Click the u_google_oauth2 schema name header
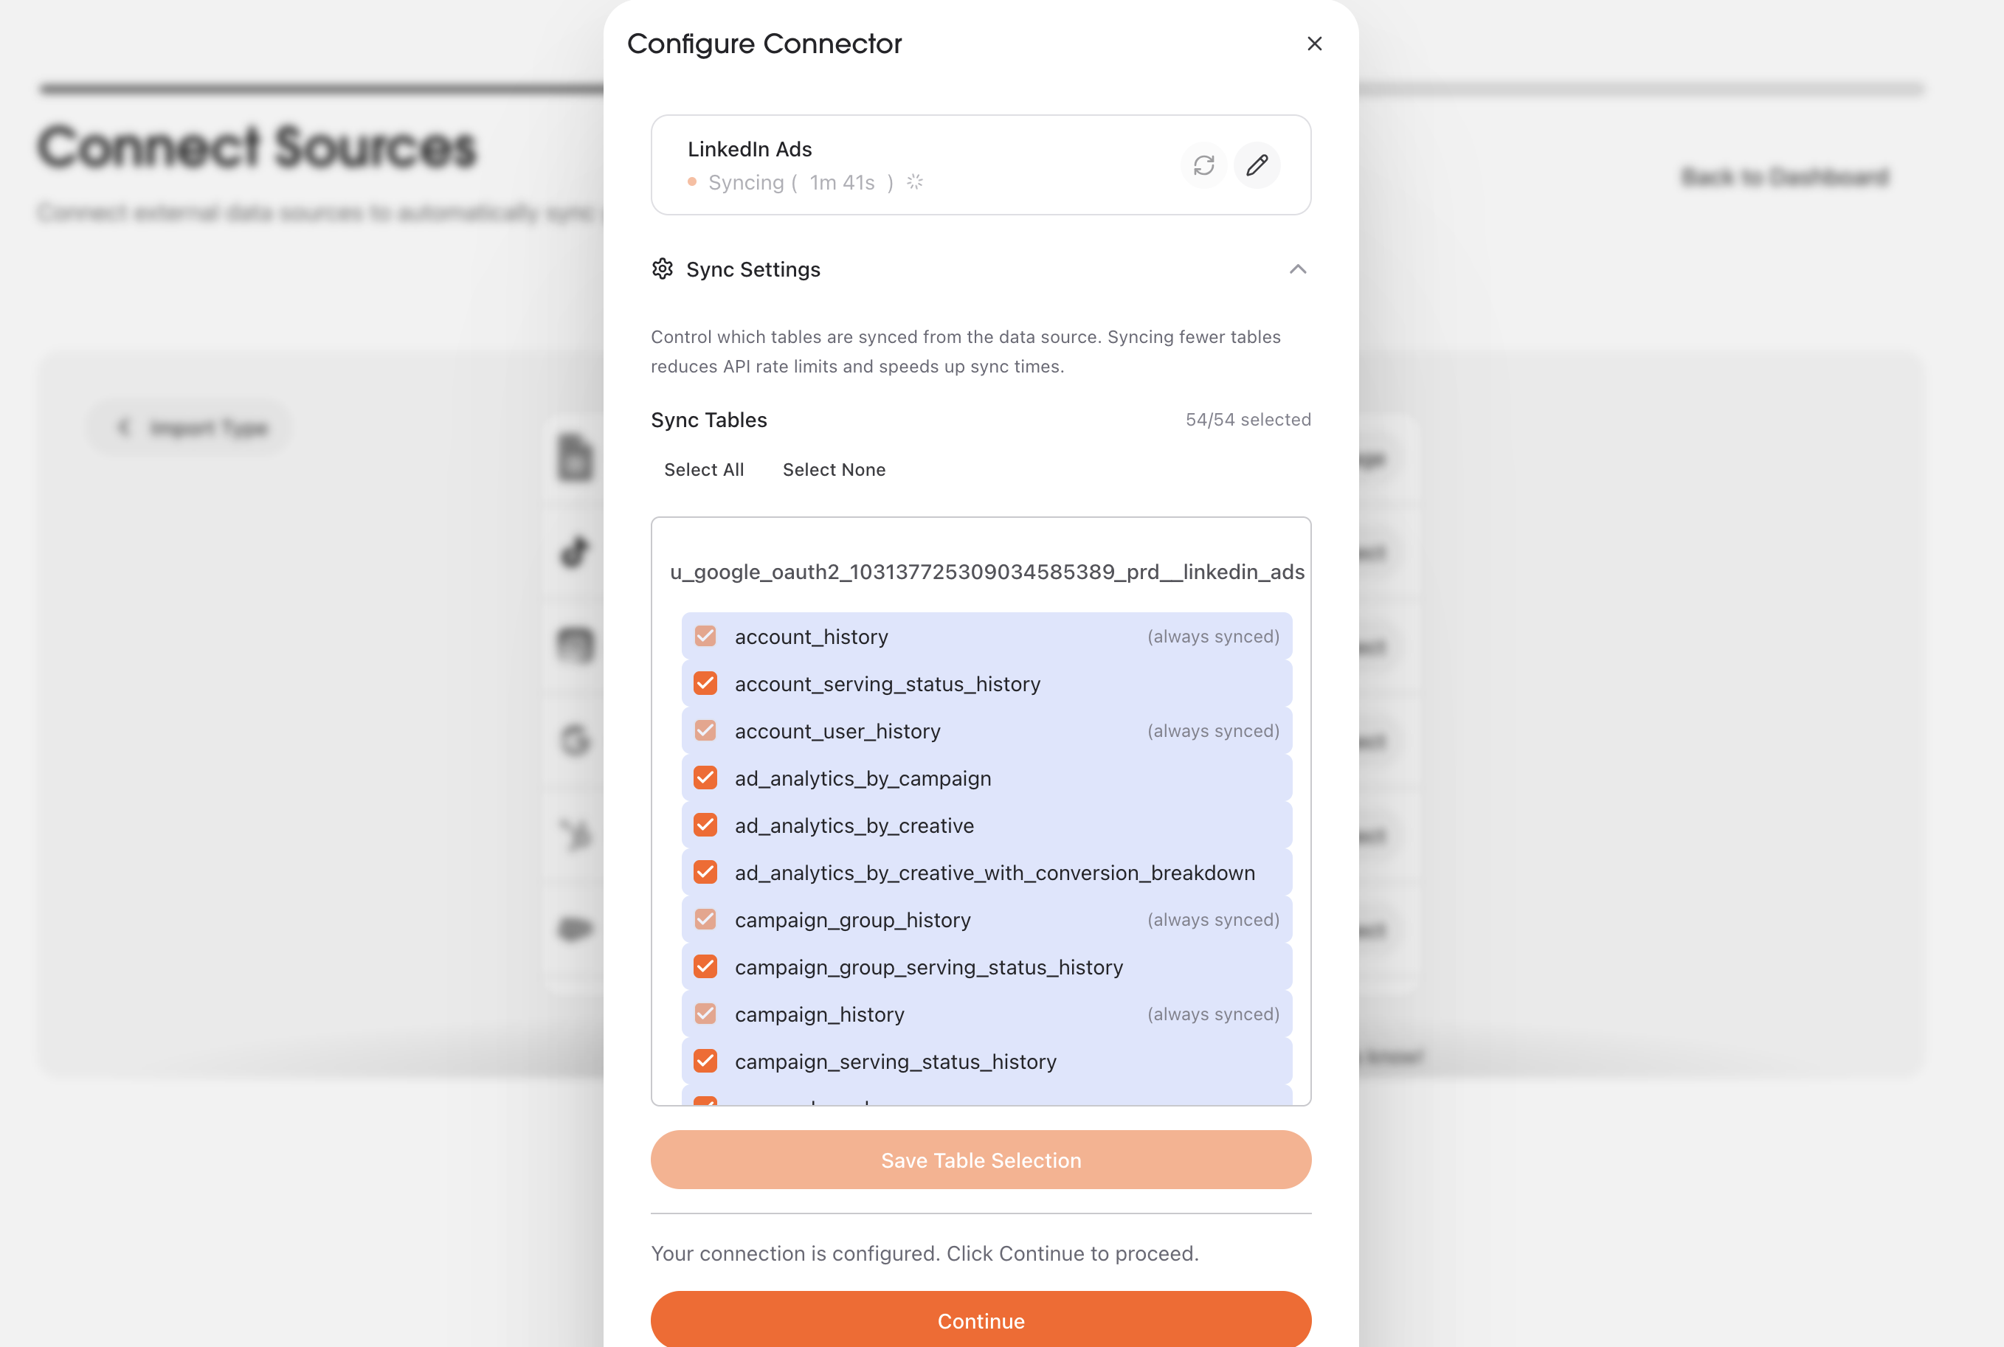 (x=987, y=571)
